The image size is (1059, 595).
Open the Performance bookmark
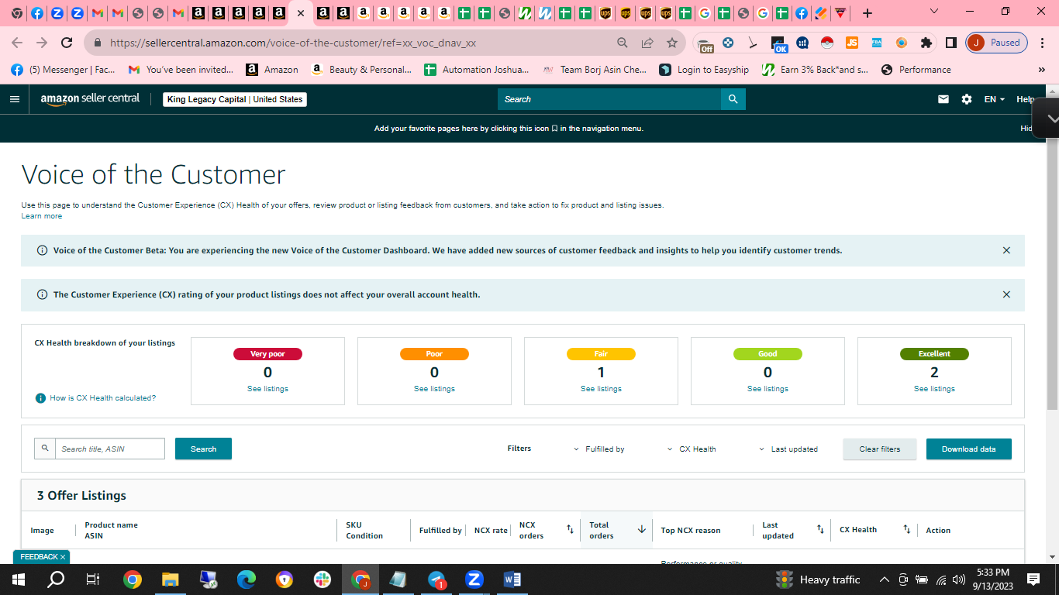(916, 70)
